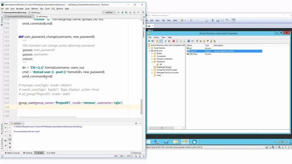Collapse hqvfx.com domain node
This screenshot has width=292, height=164.
coord(149,51)
